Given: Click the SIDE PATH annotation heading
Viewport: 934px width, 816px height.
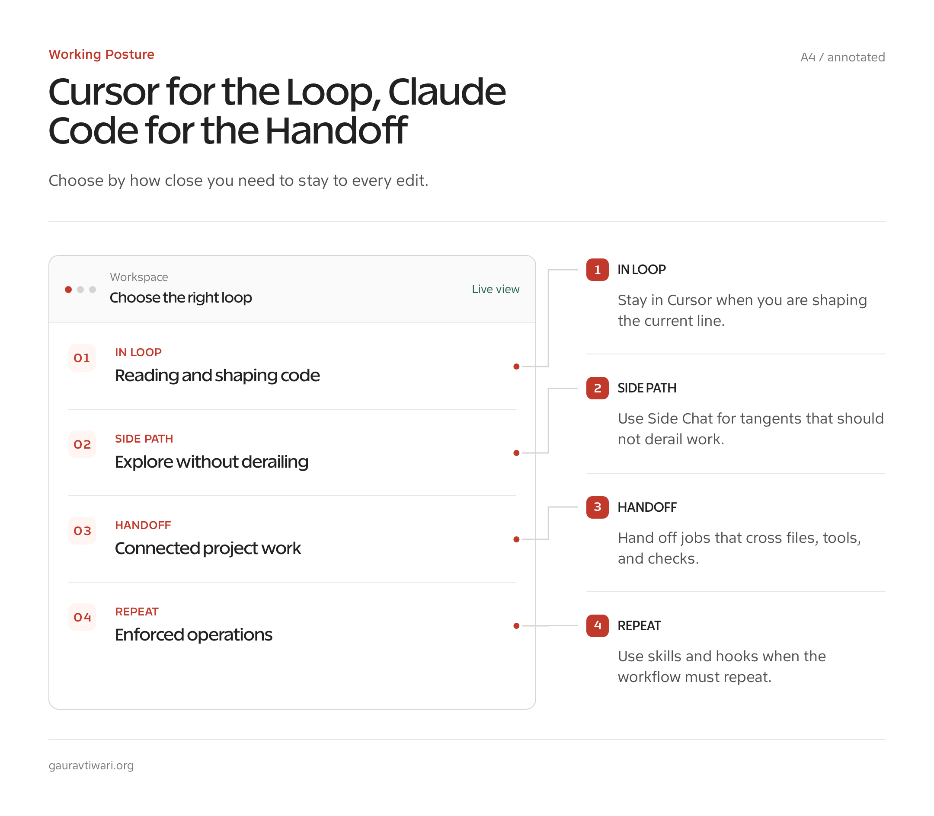Looking at the screenshot, I should [647, 389].
